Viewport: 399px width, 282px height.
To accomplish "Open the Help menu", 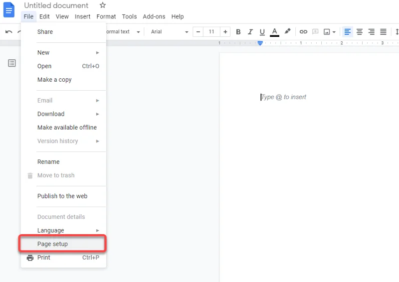I will point(178,16).
